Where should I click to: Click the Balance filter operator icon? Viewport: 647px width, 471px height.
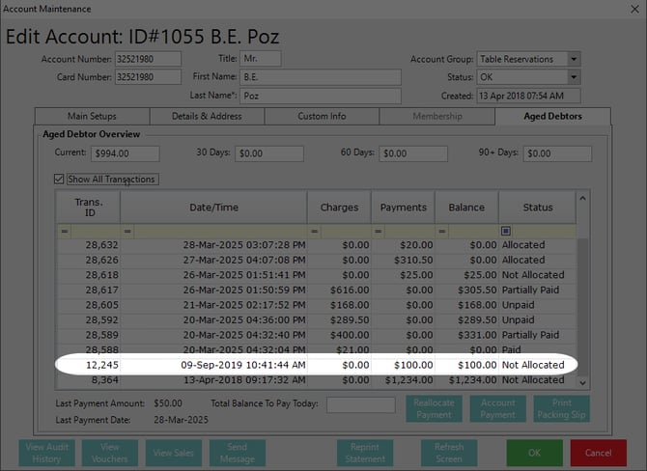(442, 232)
